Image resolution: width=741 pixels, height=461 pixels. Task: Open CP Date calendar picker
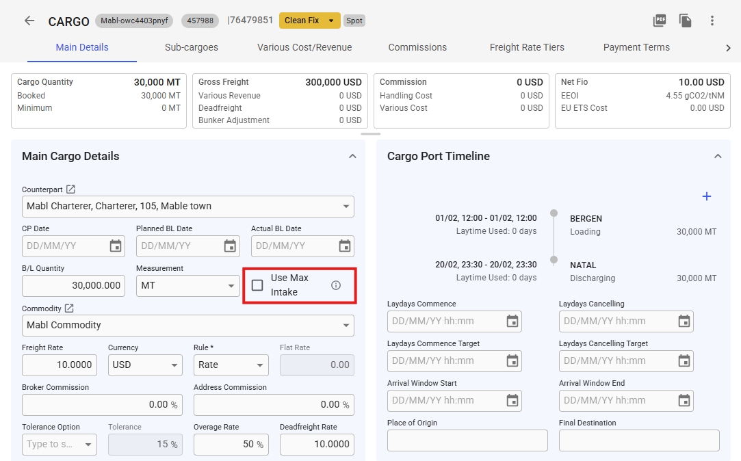point(116,246)
